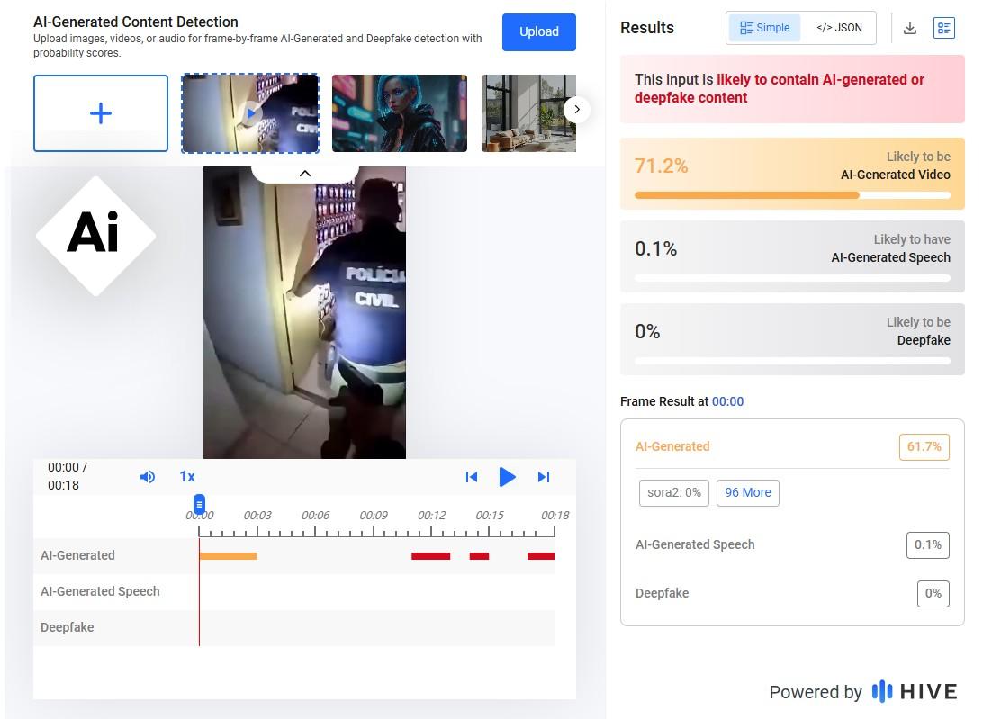Expand the 96 More model list
Image resolution: width=983 pixels, height=719 pixels.
coord(747,492)
